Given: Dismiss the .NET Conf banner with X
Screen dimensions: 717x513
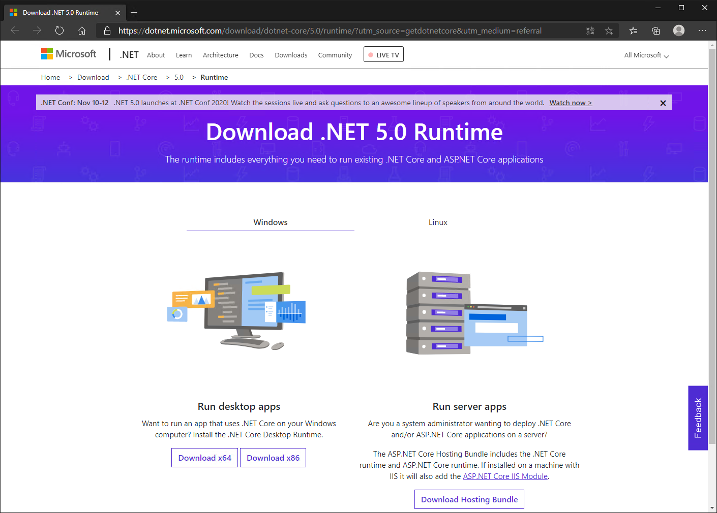Looking at the screenshot, I should pos(663,103).
